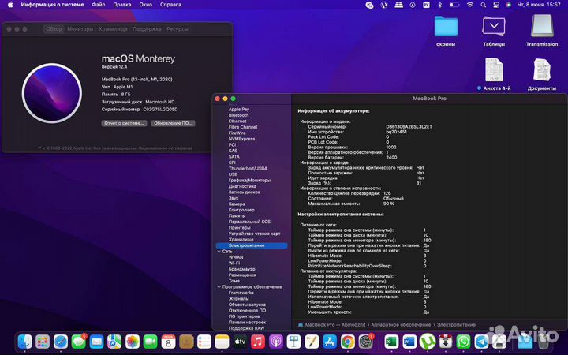The image size is (568, 355).
Task: Launch Microsoft Excel from the Dock
Action: tap(391, 342)
